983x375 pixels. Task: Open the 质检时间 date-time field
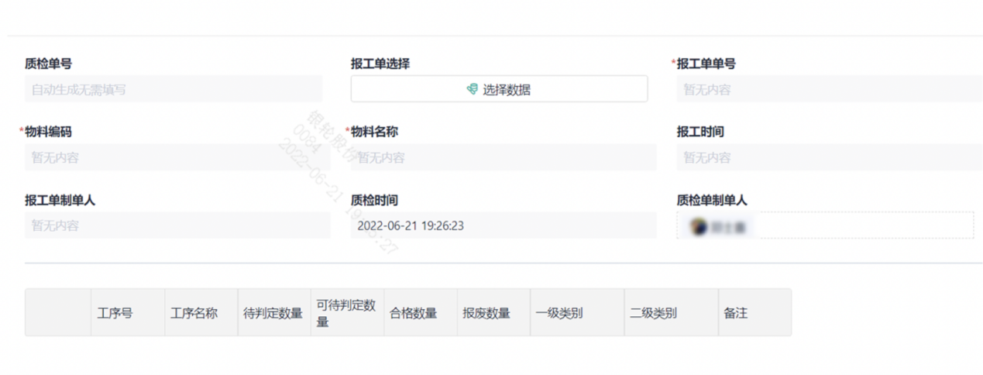[503, 225]
